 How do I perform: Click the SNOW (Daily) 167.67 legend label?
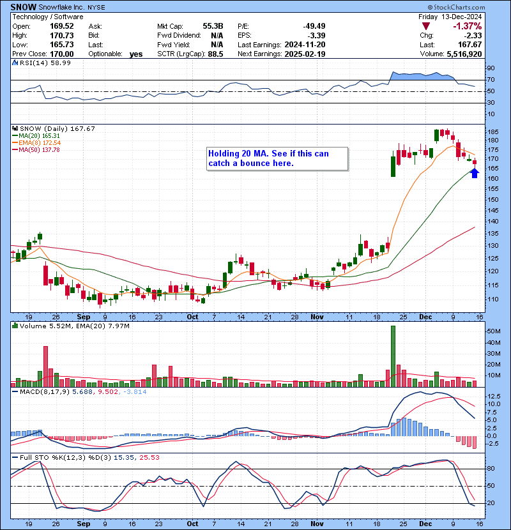click(57, 128)
